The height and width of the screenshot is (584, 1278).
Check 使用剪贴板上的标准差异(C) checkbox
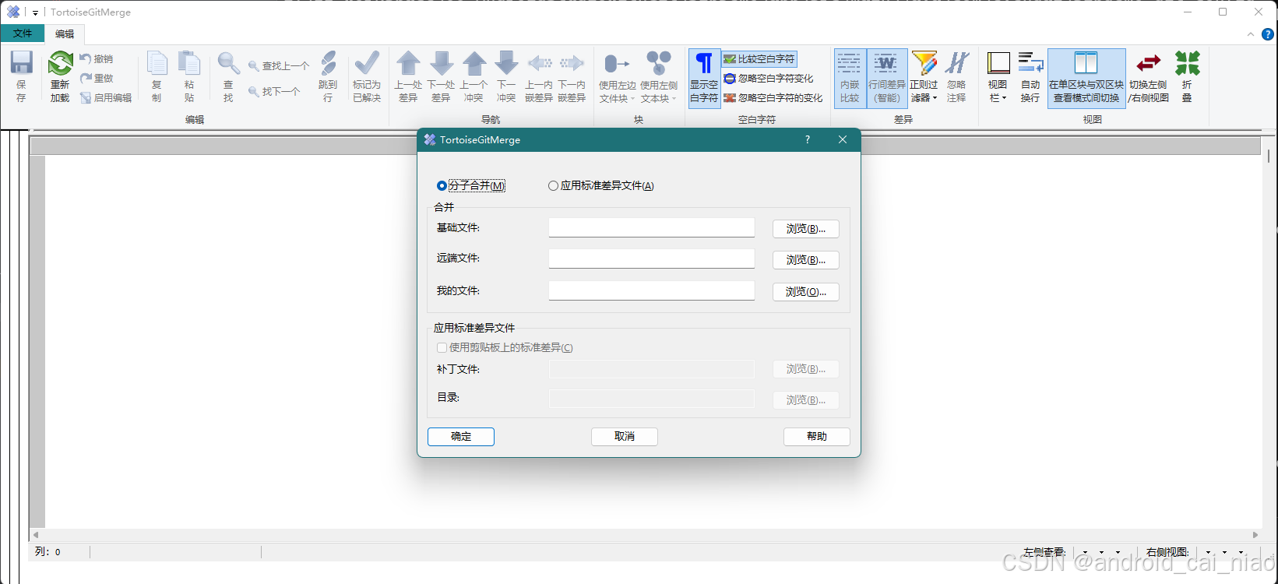(442, 347)
